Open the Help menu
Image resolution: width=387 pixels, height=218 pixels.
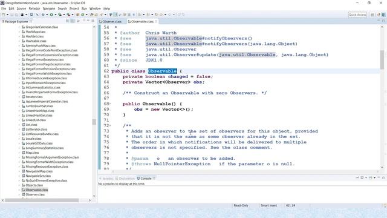coord(106,8)
